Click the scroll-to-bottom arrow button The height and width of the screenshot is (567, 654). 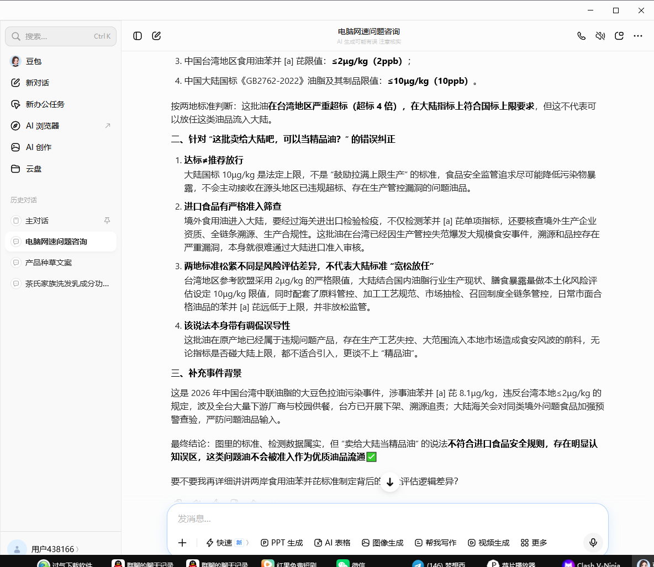390,482
